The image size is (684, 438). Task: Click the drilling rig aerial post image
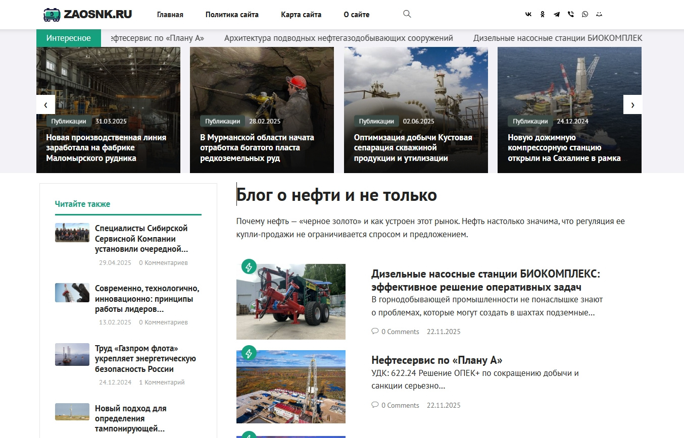pos(291,387)
